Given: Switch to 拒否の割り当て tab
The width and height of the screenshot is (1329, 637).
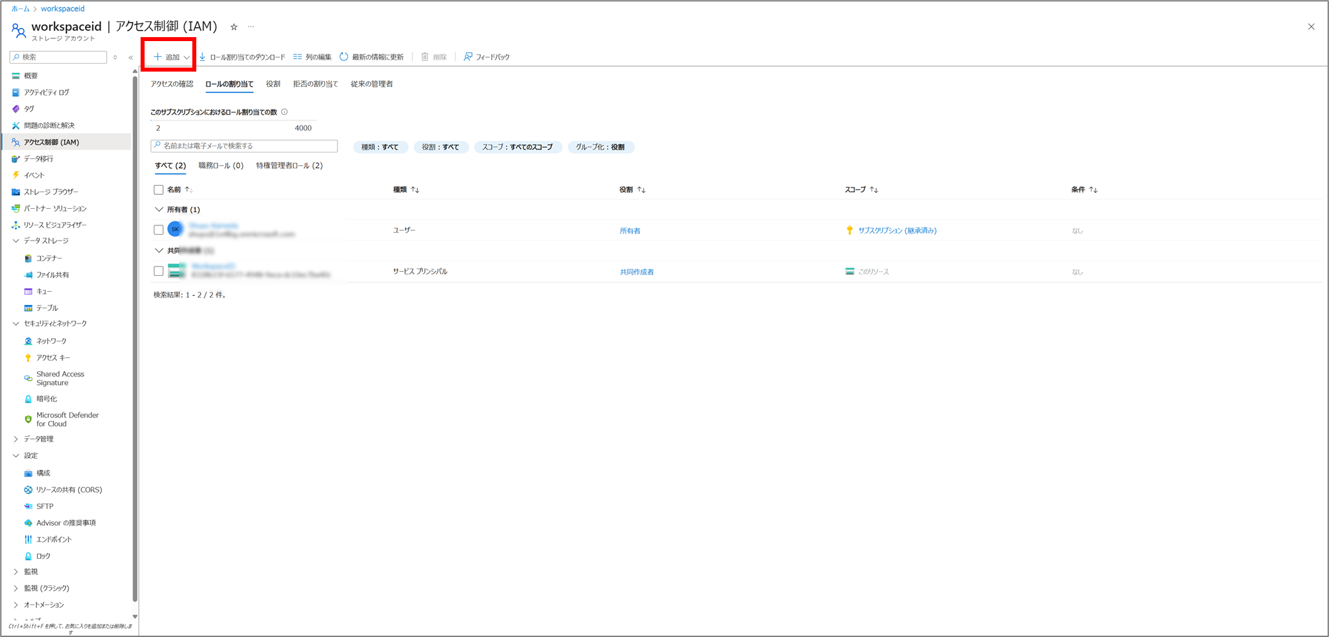Looking at the screenshot, I should point(315,84).
